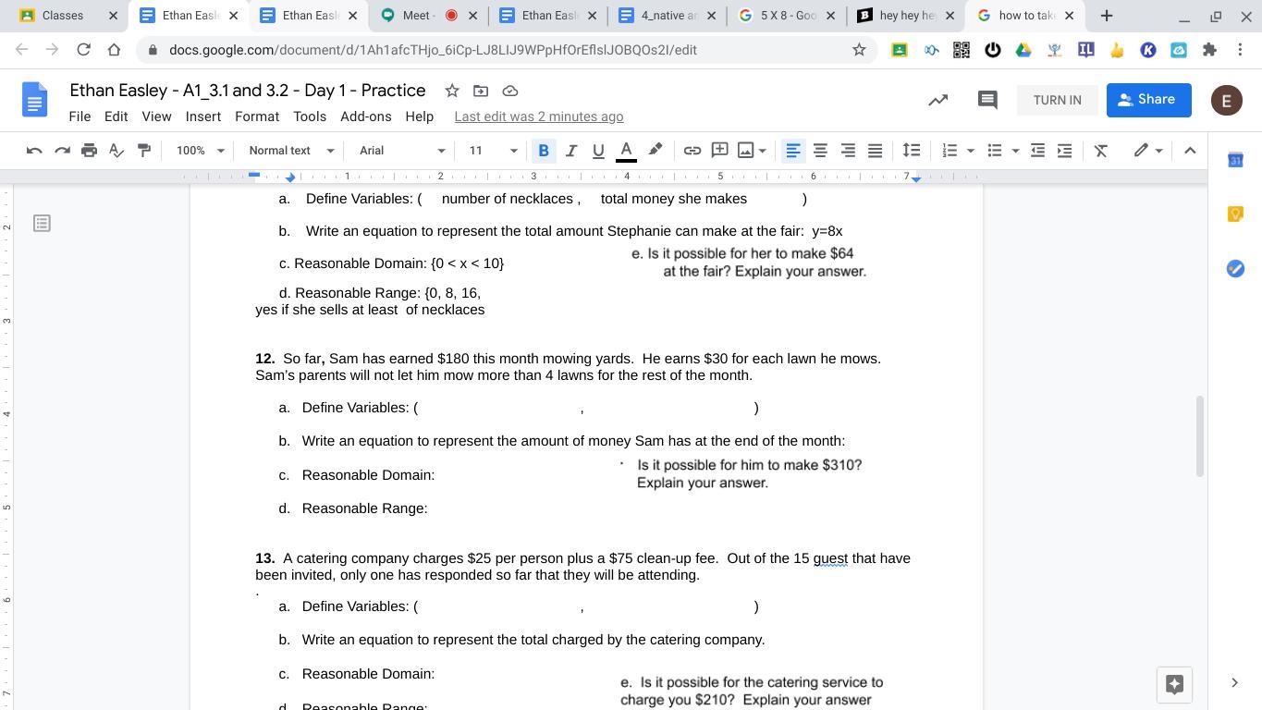
Task: Toggle italic formatting
Action: click(x=571, y=151)
